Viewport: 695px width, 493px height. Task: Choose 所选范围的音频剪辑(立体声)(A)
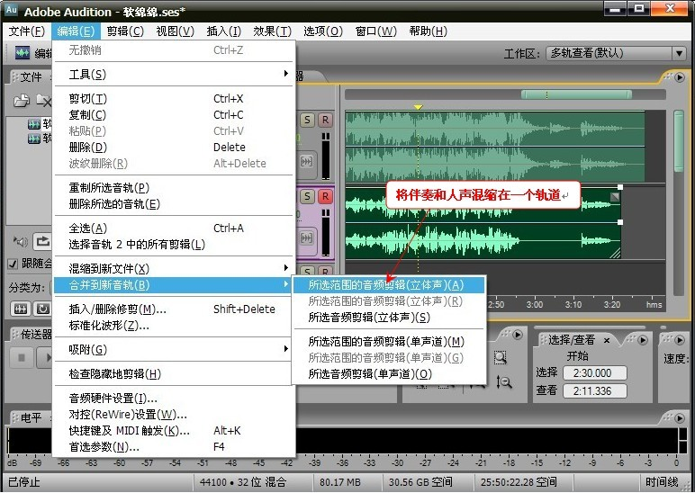coord(389,285)
